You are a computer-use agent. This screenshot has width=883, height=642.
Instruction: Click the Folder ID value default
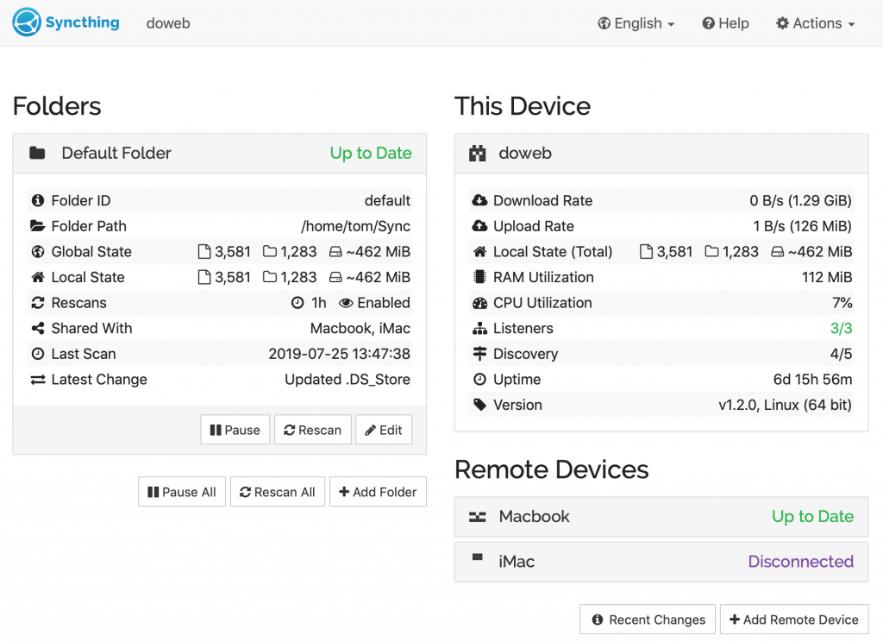coord(387,201)
